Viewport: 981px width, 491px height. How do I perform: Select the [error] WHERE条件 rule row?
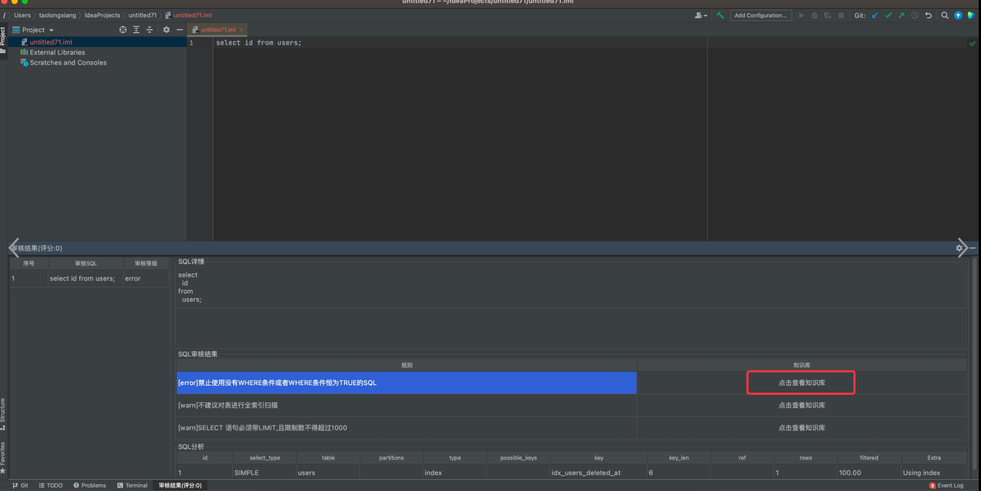point(406,383)
